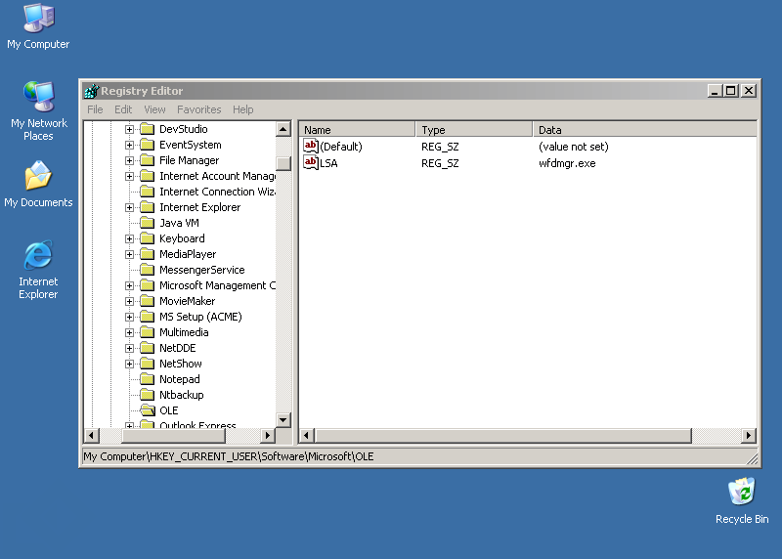Expand the Microsoft Management Console key
Screen dimensions: 782x559
[x=129, y=285]
